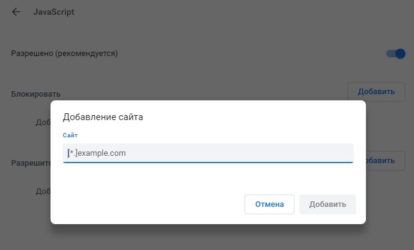Screen dimensions: 414x250
Task: Click the Блокировать section heading
Action: coord(36,94)
